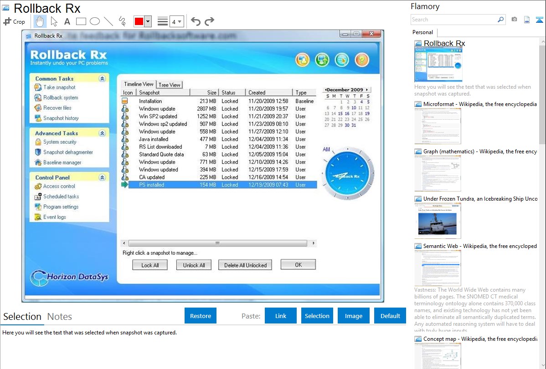Click the snapshot list horizontal scrollbar
The image size is (546, 369).
(x=218, y=243)
